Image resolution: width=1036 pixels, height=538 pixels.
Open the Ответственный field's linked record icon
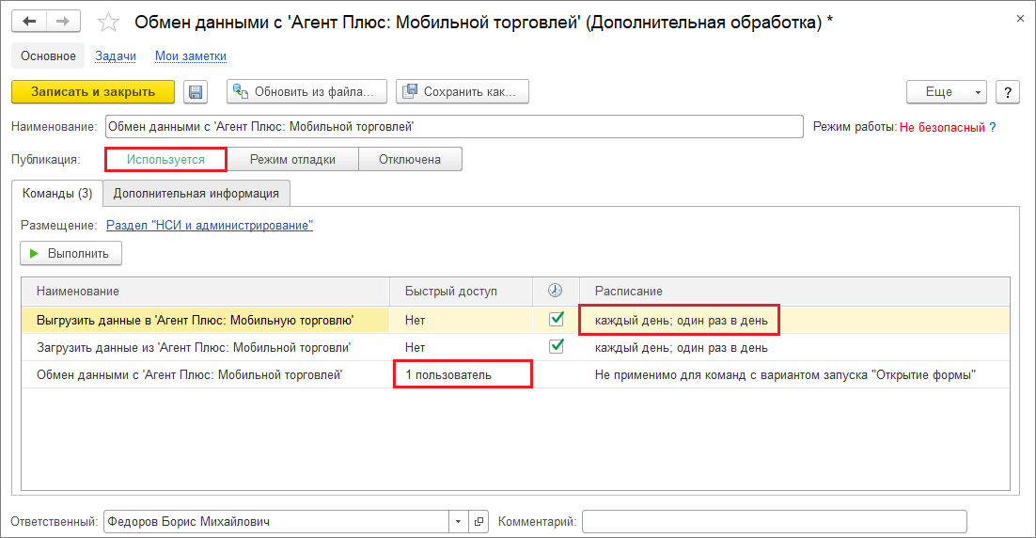pyautogui.click(x=479, y=521)
